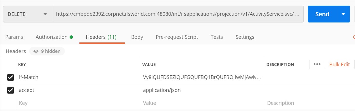This screenshot has width=355, height=111.
Task: Click the green Authorization status dot
Action: [71, 37]
